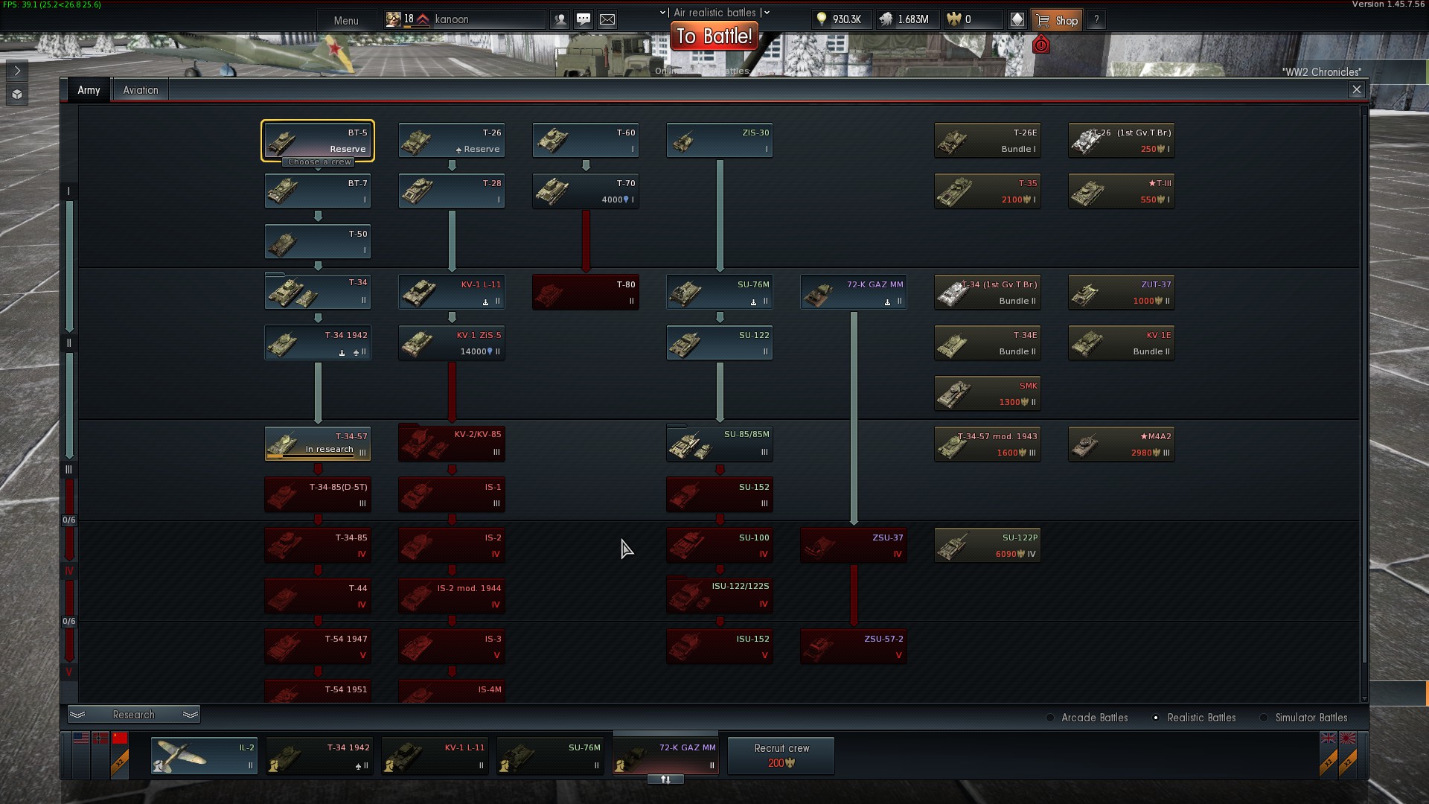
Task: Open the Research dropdown at bottom left
Action: 134,715
